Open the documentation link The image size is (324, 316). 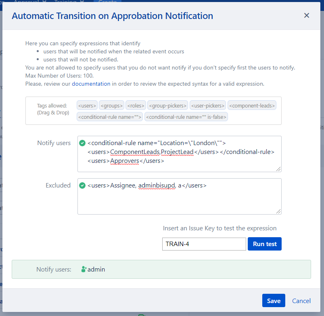[x=91, y=84]
